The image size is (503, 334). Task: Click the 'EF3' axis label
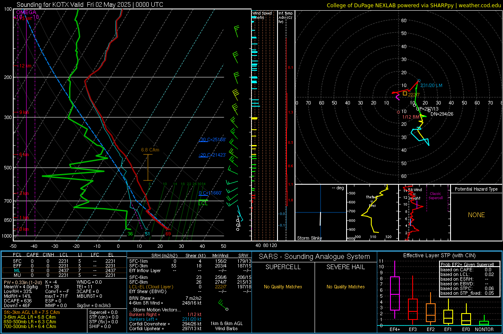(x=413, y=329)
